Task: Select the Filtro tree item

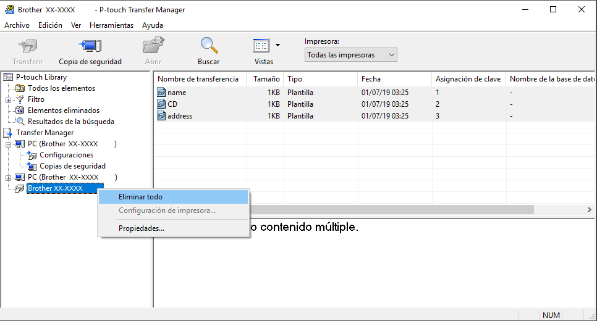Action: pyautogui.click(x=36, y=99)
